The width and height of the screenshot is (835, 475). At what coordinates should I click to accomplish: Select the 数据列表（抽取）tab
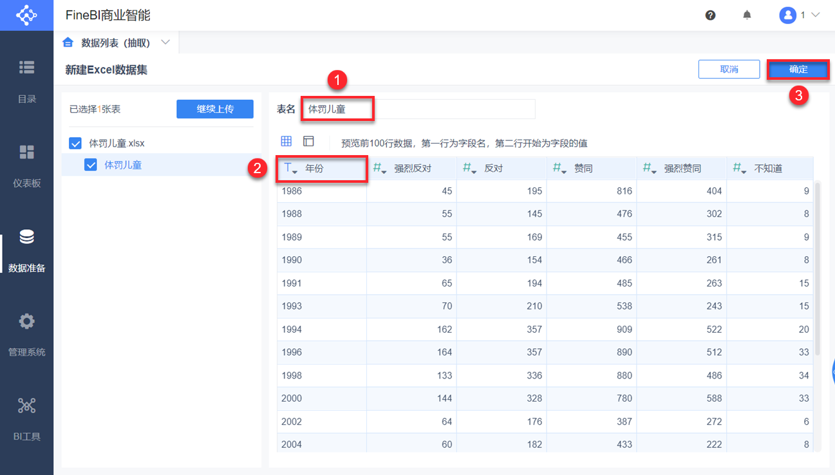116,42
